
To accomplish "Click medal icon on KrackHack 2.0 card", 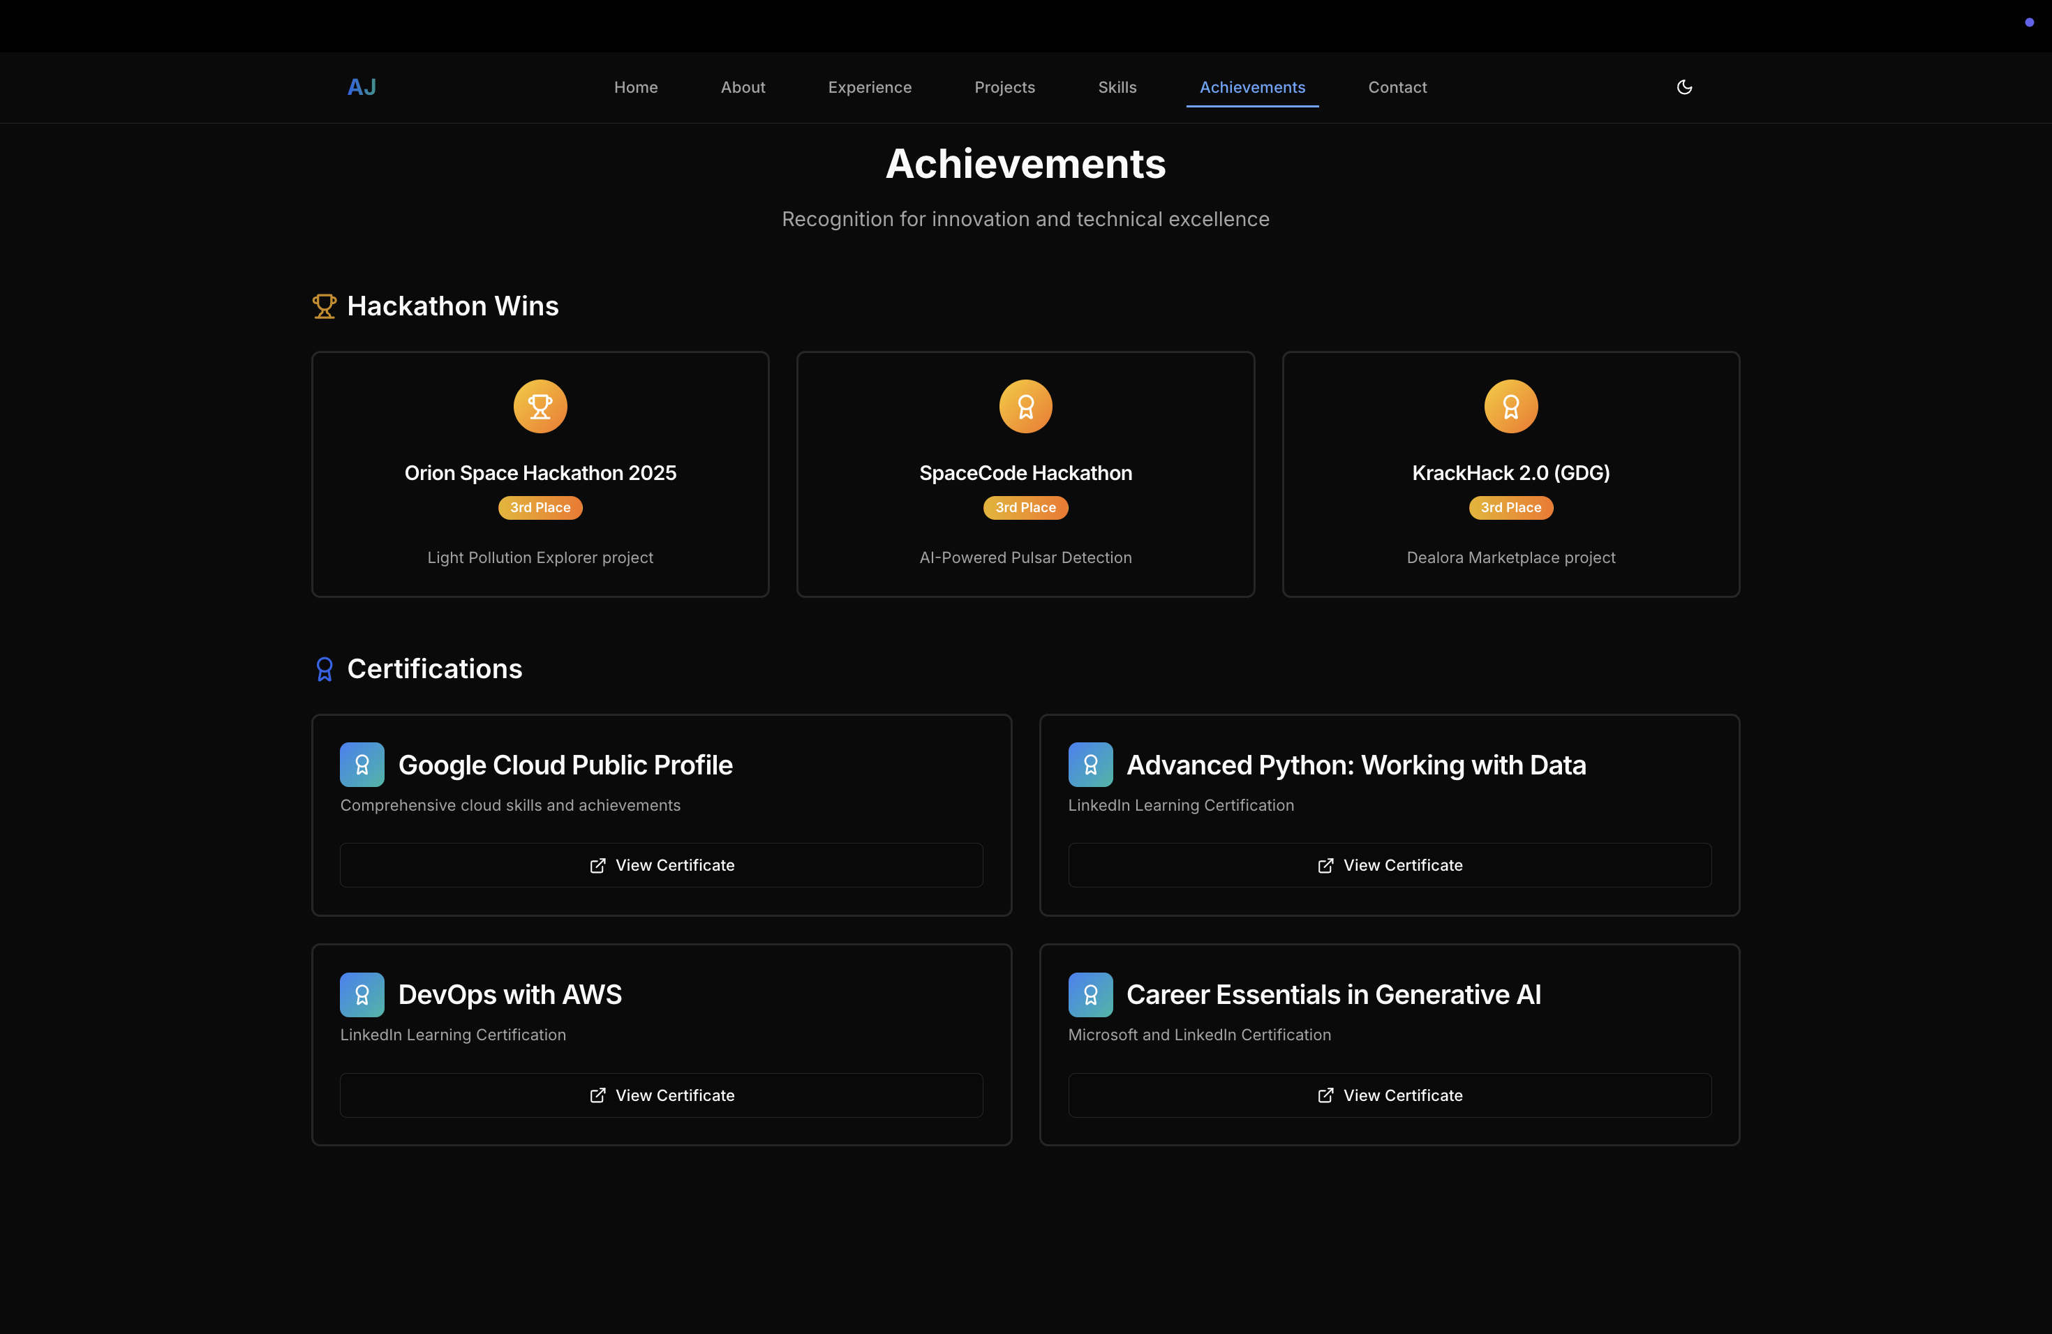I will (1510, 406).
